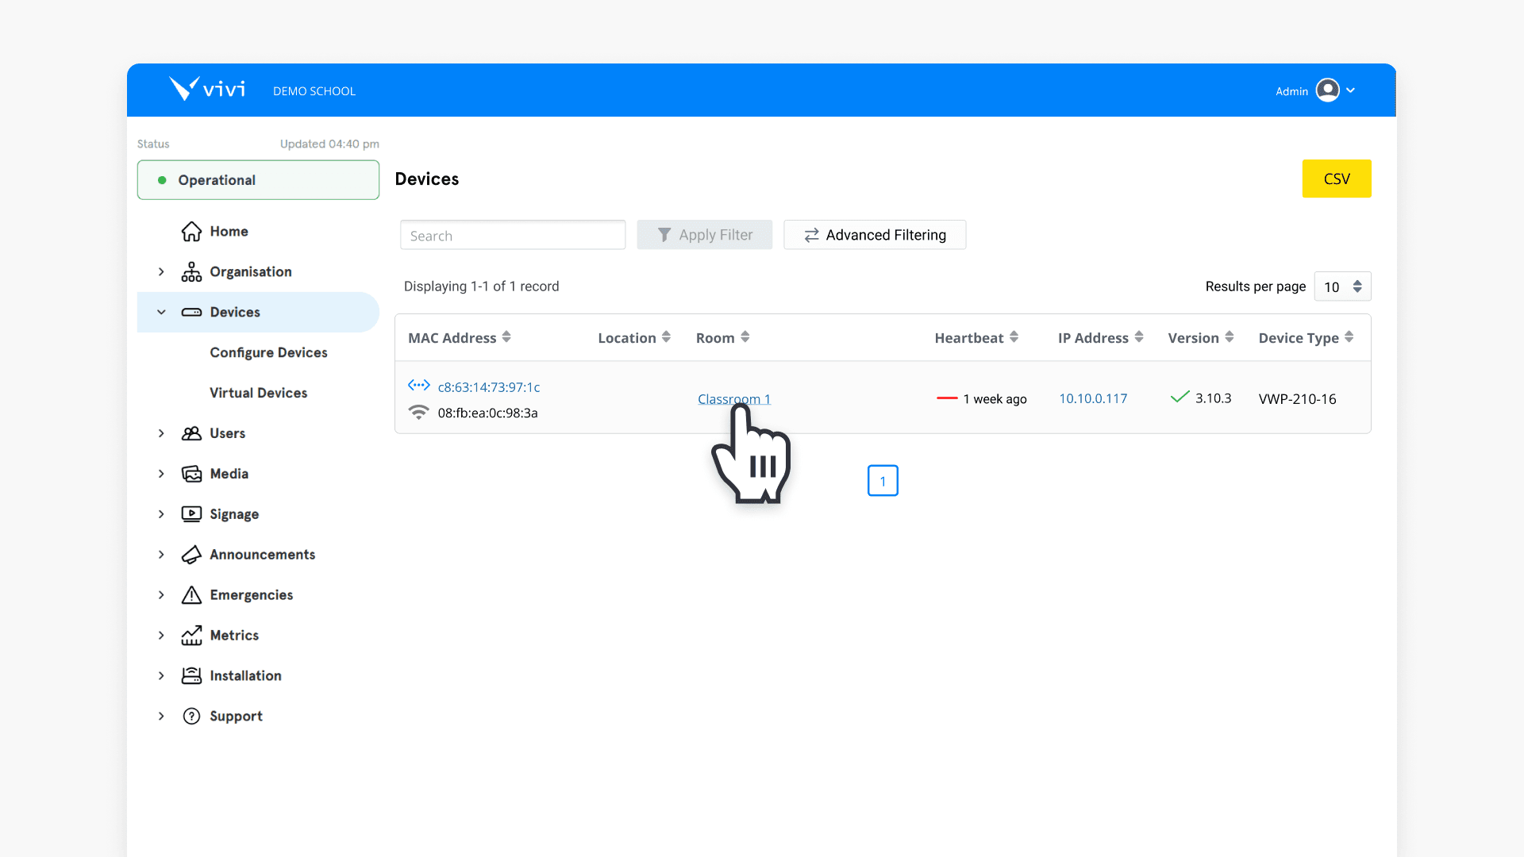This screenshot has height=857, width=1524.
Task: Click the Operational status indicator
Action: click(x=258, y=180)
